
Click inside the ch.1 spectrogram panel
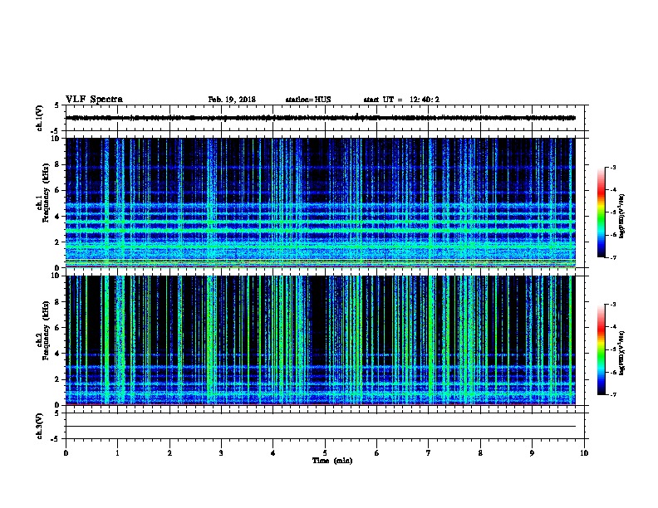pyautogui.click(x=321, y=203)
